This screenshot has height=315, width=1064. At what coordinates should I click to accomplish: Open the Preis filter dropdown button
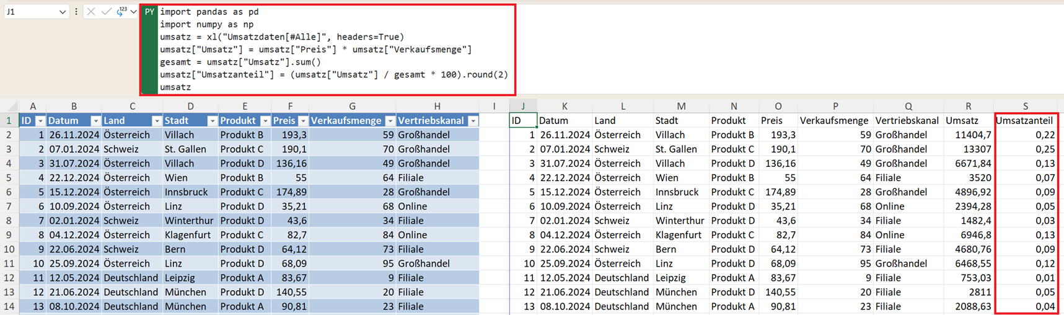(x=303, y=121)
